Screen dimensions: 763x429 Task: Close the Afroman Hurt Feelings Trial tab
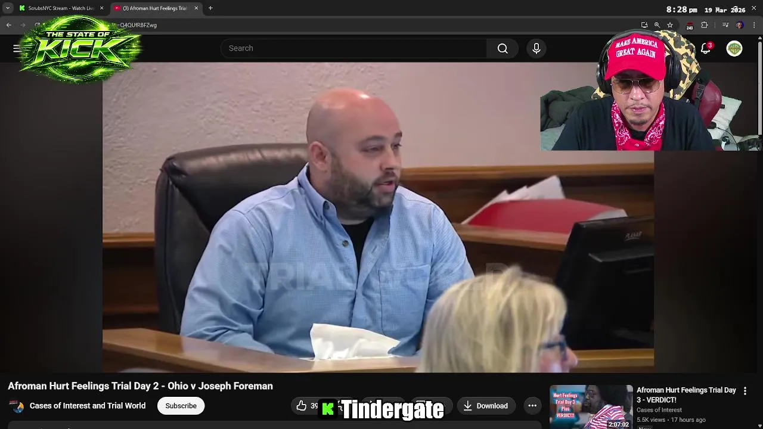click(196, 8)
